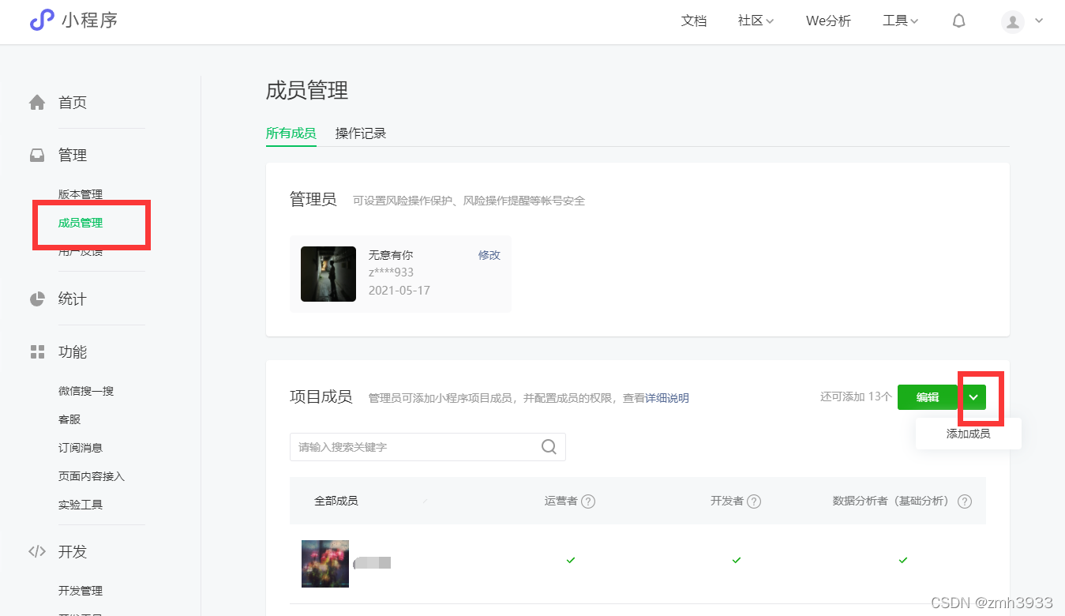Select the 统计 sidebar section
This screenshot has height=616, width=1065.
73,299
